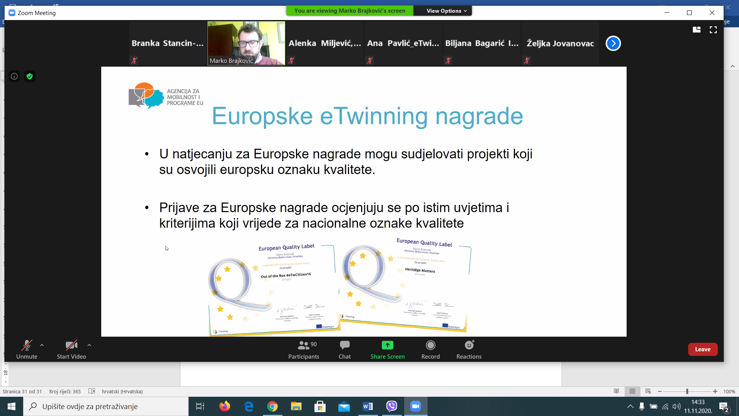Click the Windows taskbar search box
Viewport: 739px width, 416px height.
[x=106, y=406]
